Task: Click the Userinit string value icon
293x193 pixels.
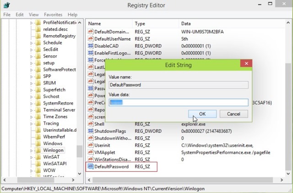Action: tap(91, 145)
